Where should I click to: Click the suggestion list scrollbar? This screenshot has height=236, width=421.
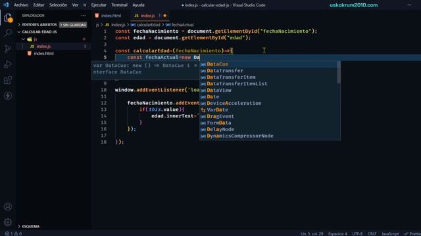(x=339, y=72)
